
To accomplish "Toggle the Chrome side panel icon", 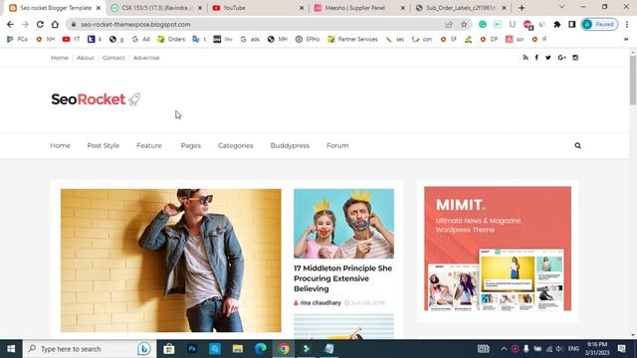I will coord(571,24).
